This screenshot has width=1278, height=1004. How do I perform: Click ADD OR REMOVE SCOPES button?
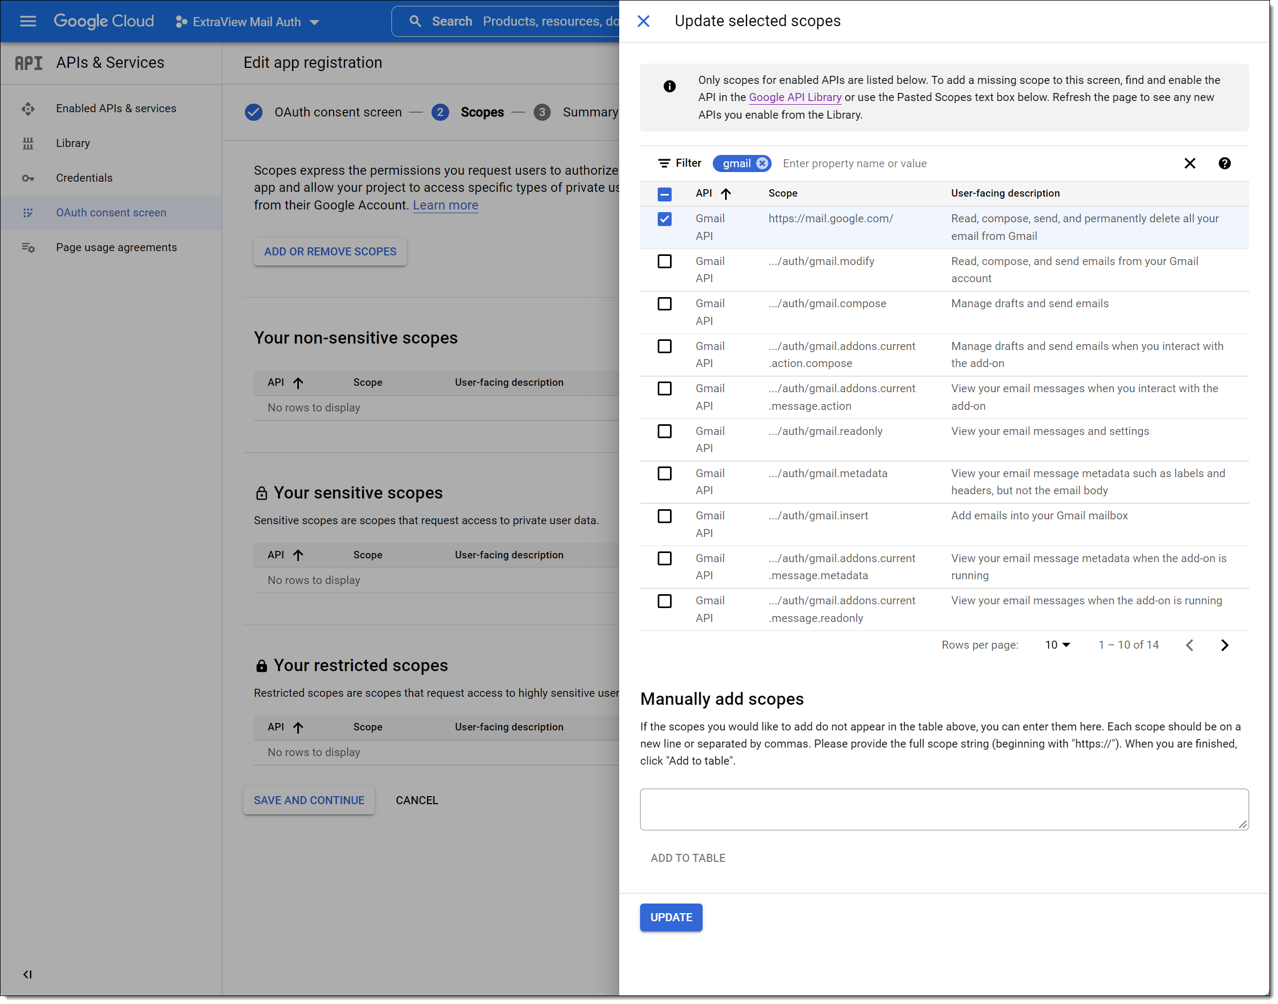(330, 251)
